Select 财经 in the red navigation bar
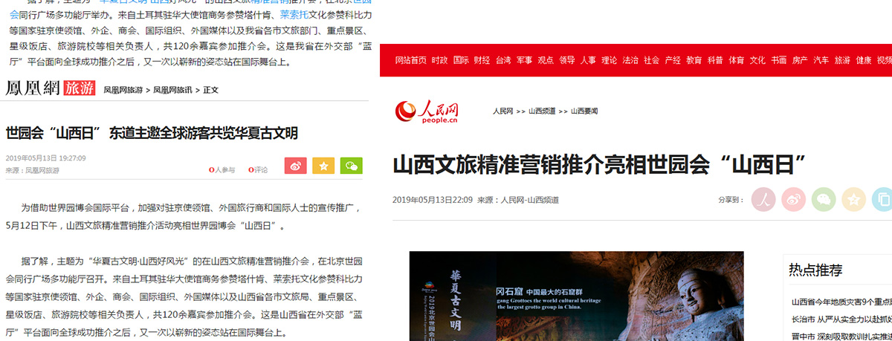Viewport: 892px width, 341px height. tap(482, 60)
